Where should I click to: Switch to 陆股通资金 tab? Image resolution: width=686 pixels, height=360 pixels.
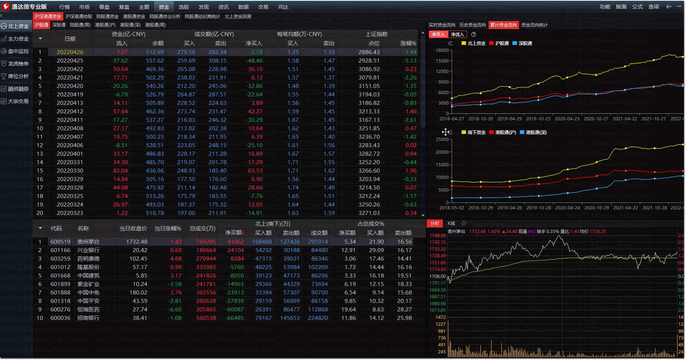[108, 16]
